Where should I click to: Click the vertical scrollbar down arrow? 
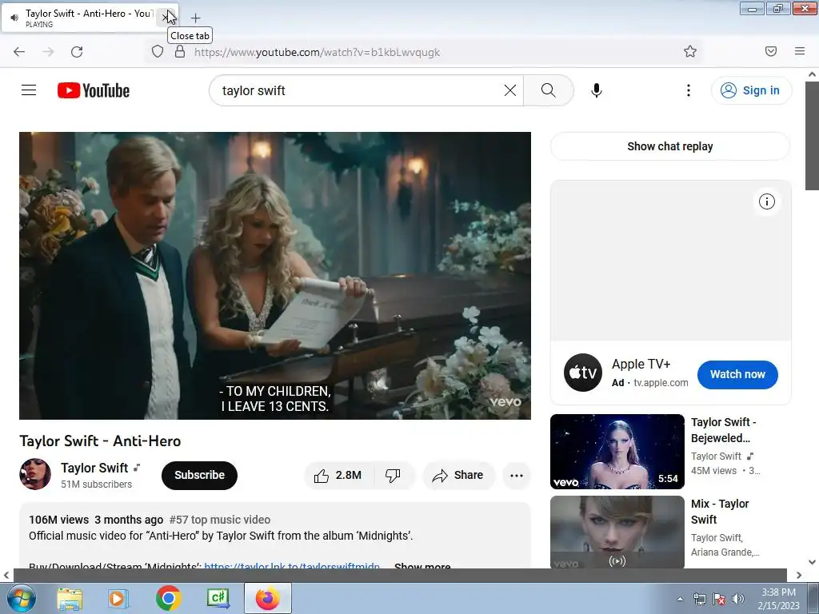812,562
